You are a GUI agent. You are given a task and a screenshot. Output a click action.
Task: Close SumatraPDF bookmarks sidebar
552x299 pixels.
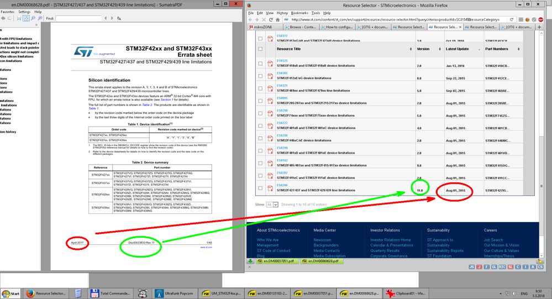36,25
